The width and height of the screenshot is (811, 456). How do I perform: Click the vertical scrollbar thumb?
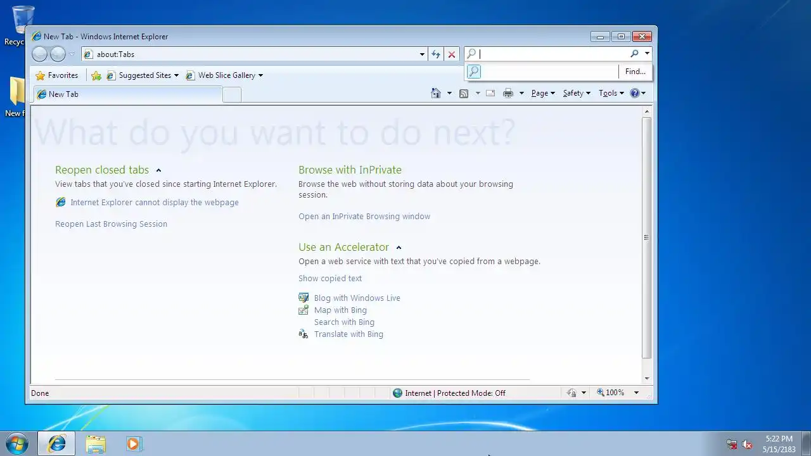tap(647, 238)
